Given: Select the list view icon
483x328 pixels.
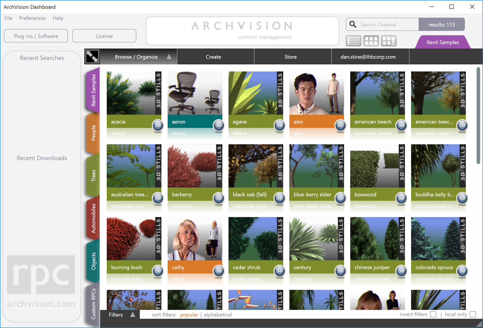Looking at the screenshot, I should [353, 41].
